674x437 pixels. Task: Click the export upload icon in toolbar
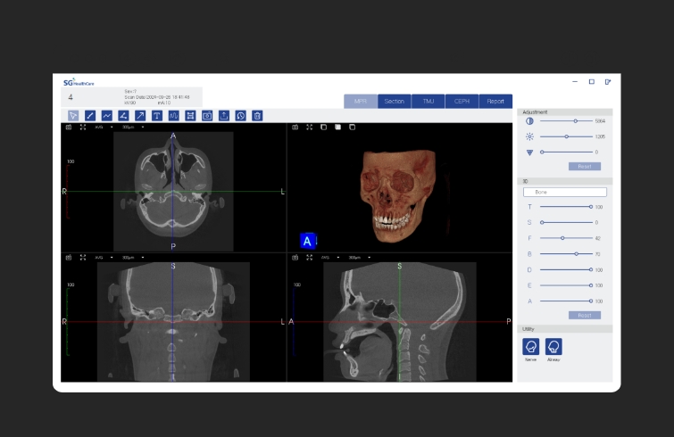tap(224, 116)
